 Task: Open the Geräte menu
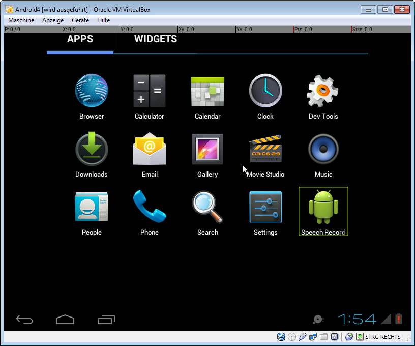coord(80,20)
